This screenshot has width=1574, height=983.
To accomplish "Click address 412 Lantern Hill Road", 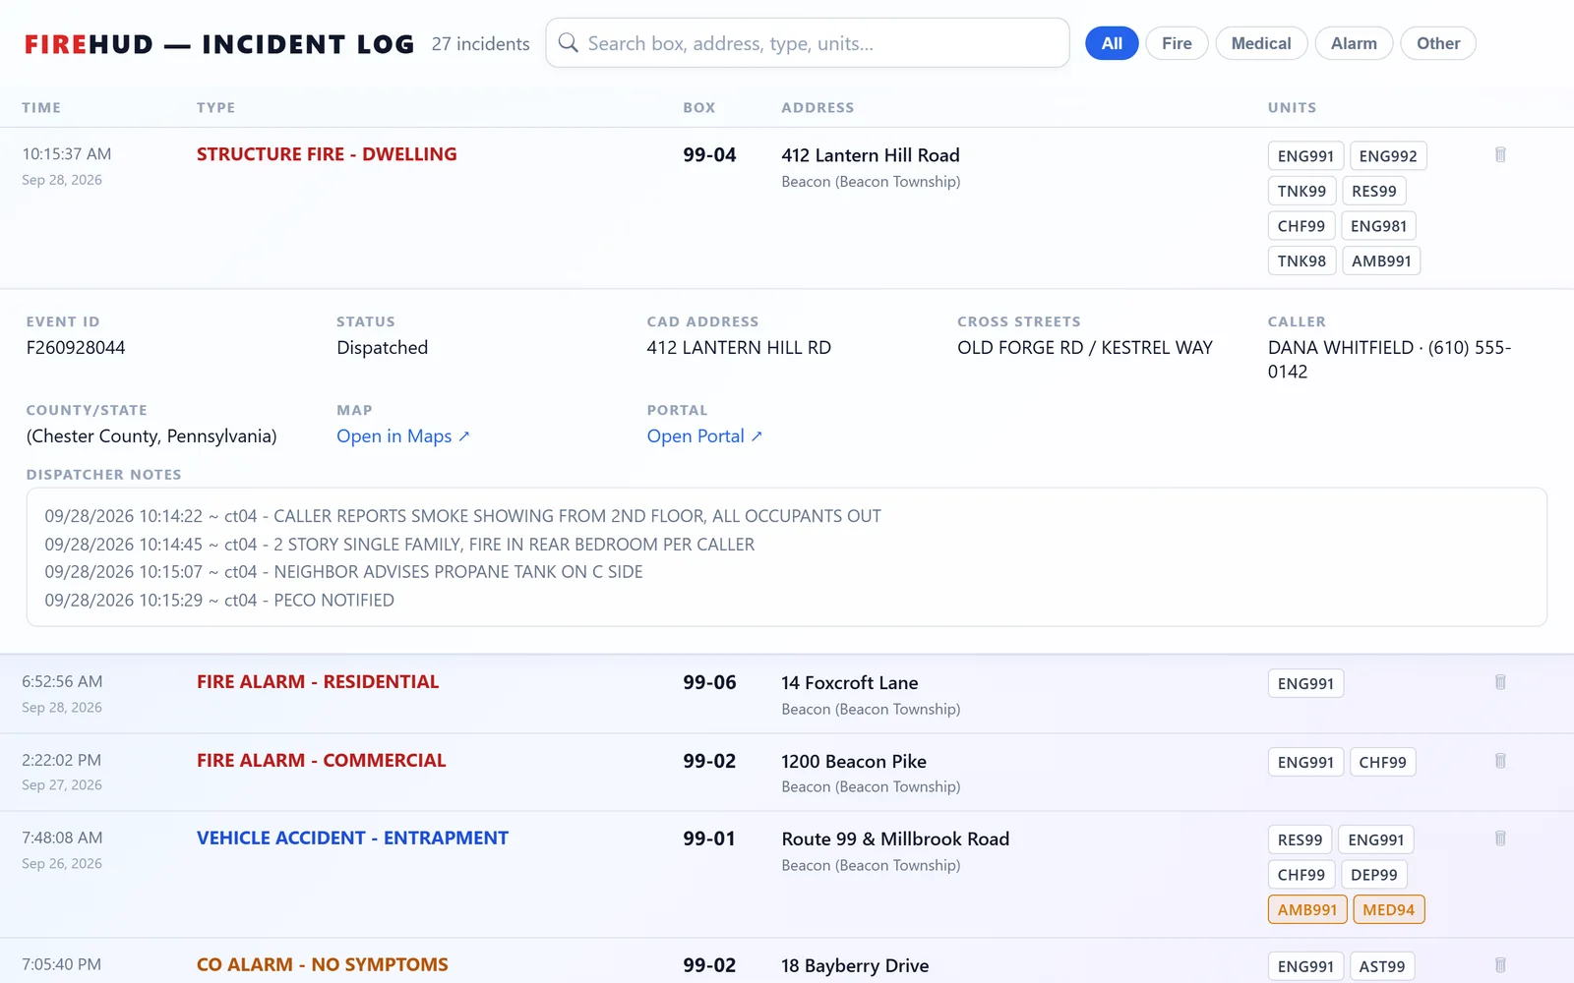I will tap(871, 155).
